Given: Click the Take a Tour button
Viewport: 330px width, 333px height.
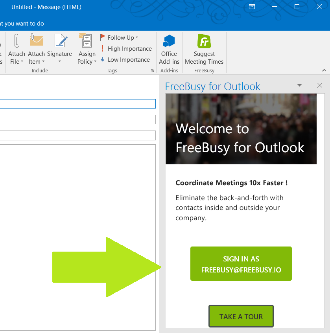Looking at the screenshot, I should [241, 316].
